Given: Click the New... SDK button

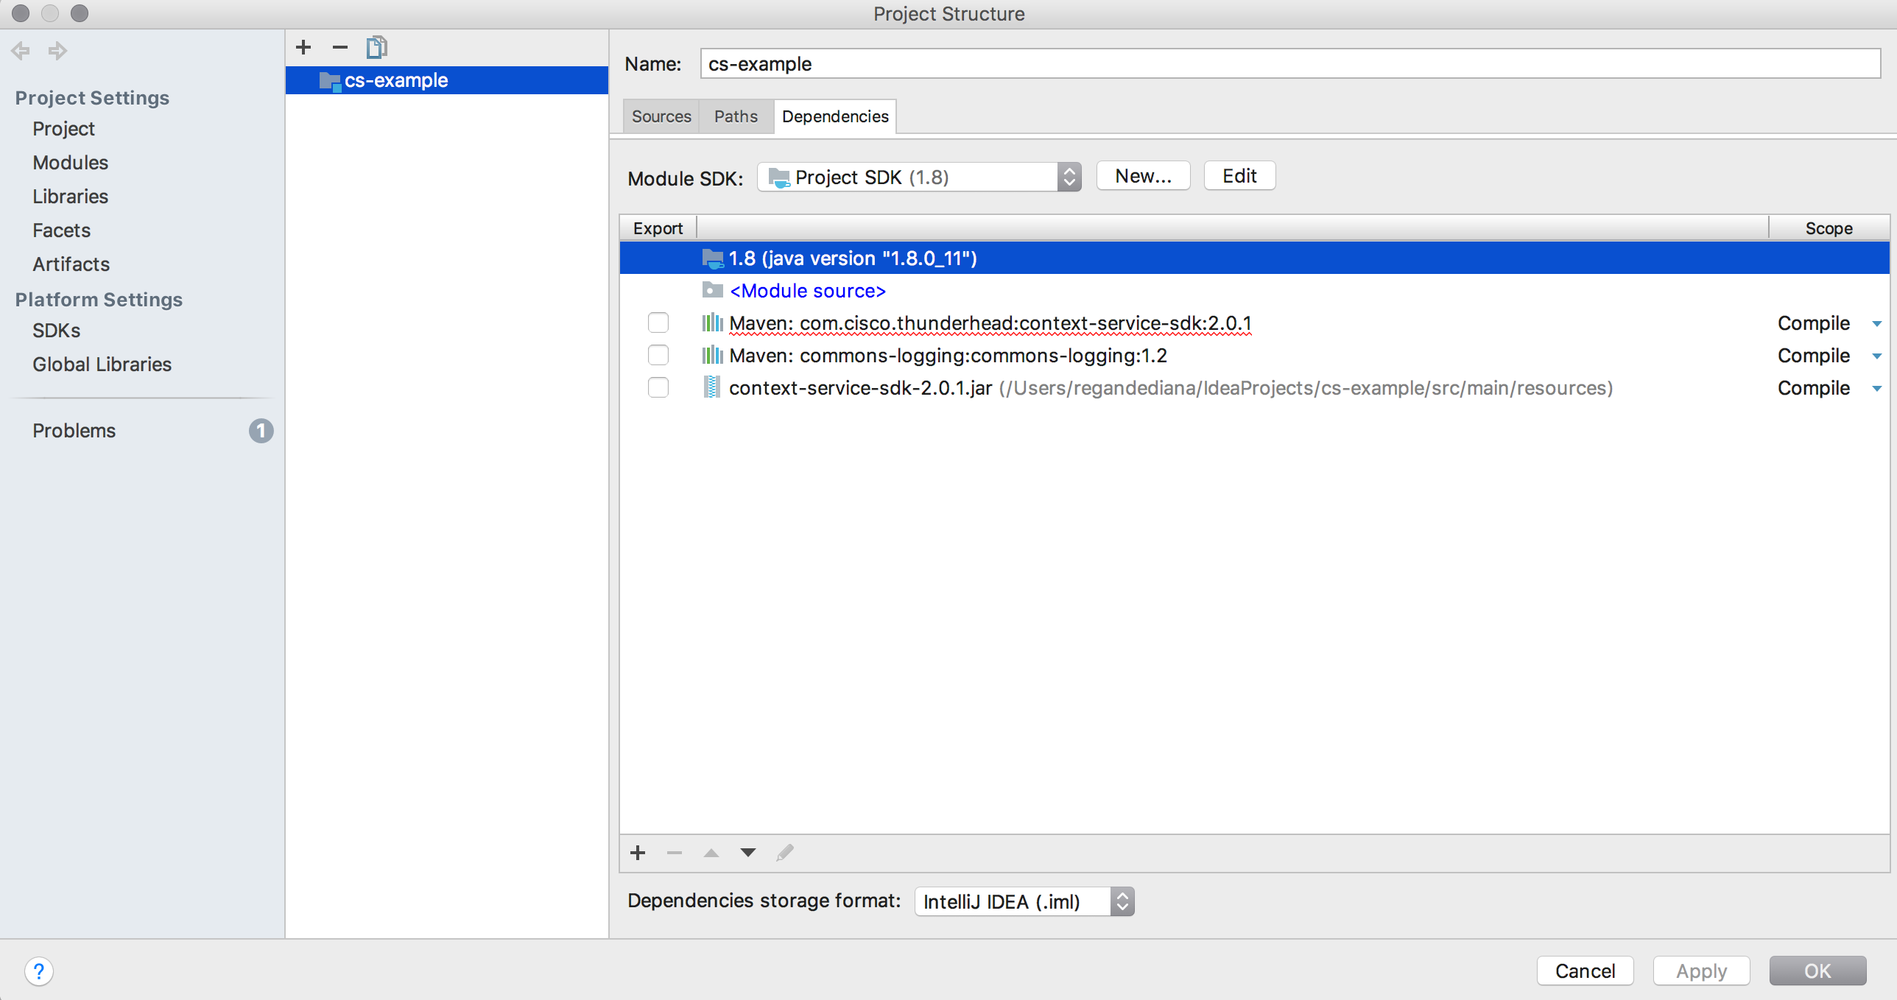Looking at the screenshot, I should pyautogui.click(x=1143, y=176).
